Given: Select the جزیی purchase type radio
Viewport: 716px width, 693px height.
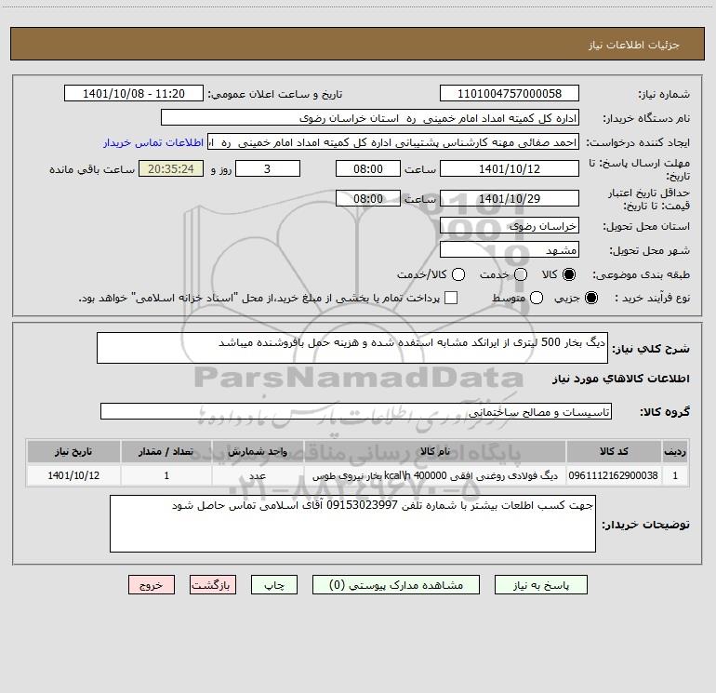Looking at the screenshot, I should [x=590, y=298].
